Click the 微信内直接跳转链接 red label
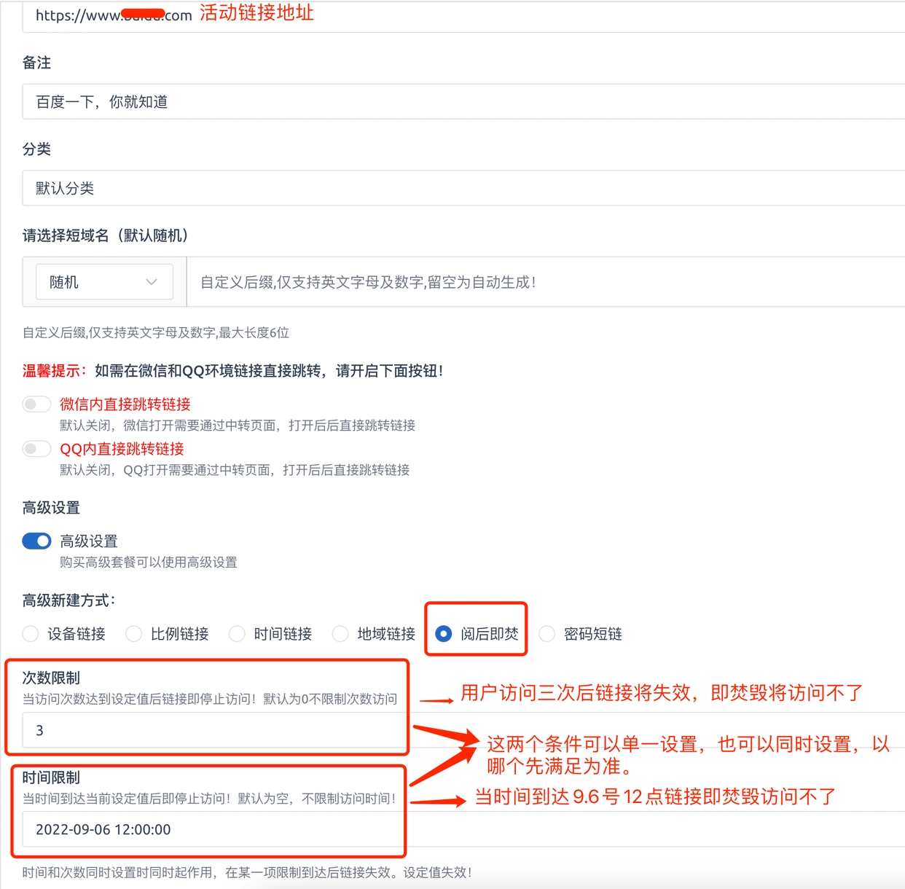Viewport: 905px width, 889px height. click(125, 404)
